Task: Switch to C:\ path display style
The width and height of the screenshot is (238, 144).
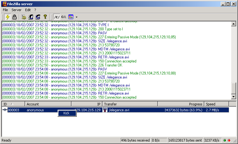Action: pyautogui.click(x=64, y=17)
